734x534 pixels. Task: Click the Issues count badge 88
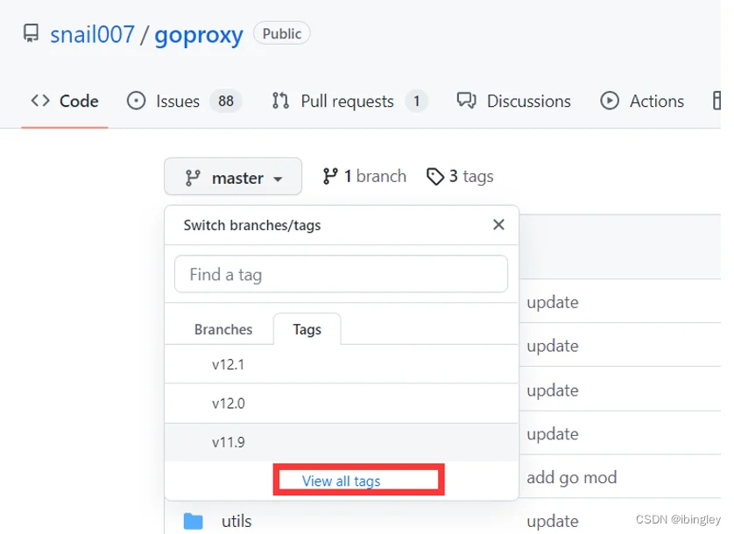[226, 101]
